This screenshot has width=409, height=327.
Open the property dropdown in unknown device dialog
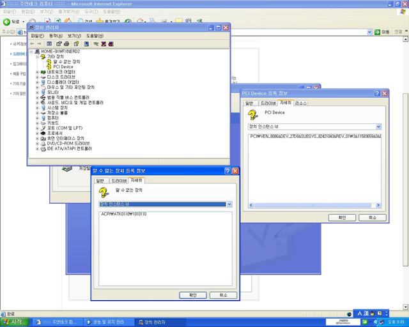[x=229, y=204]
